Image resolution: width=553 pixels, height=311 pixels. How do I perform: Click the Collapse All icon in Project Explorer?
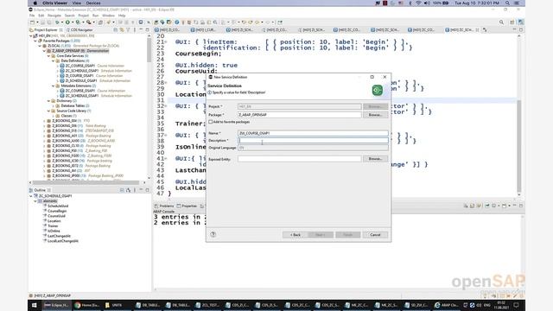[116, 30]
